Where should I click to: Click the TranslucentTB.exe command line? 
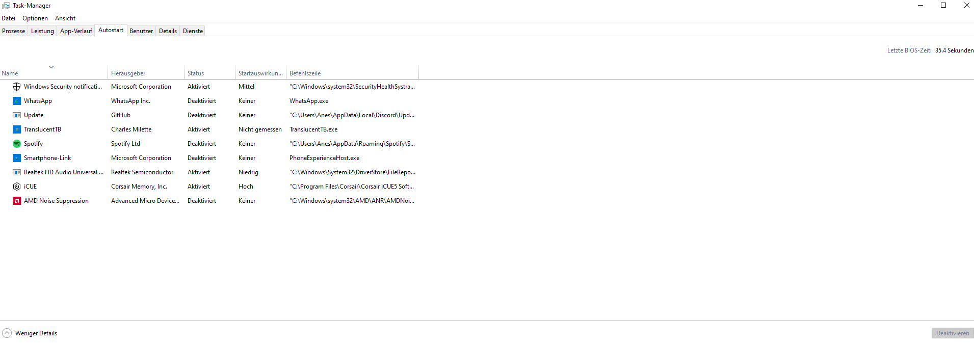(313, 129)
